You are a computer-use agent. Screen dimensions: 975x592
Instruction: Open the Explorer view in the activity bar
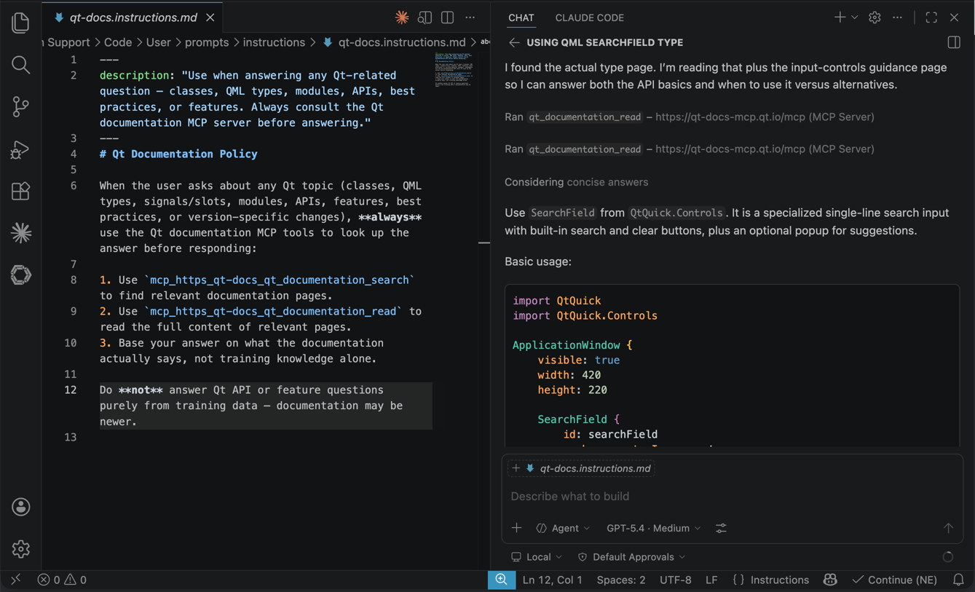[x=20, y=23]
